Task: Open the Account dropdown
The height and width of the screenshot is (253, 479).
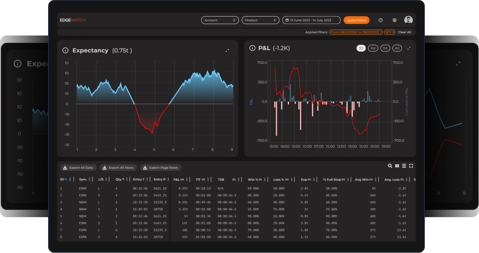Action: pos(220,20)
